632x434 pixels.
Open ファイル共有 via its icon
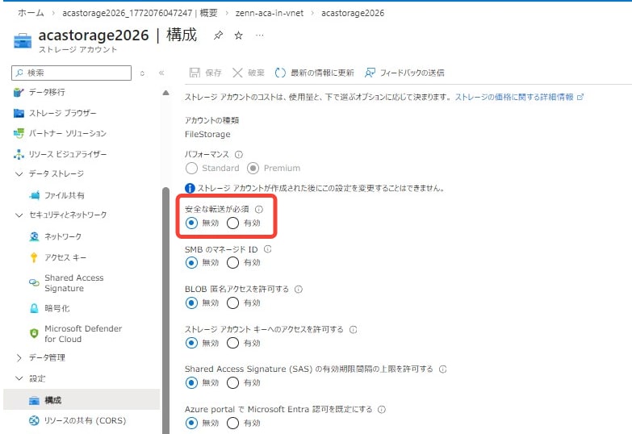[x=34, y=195]
